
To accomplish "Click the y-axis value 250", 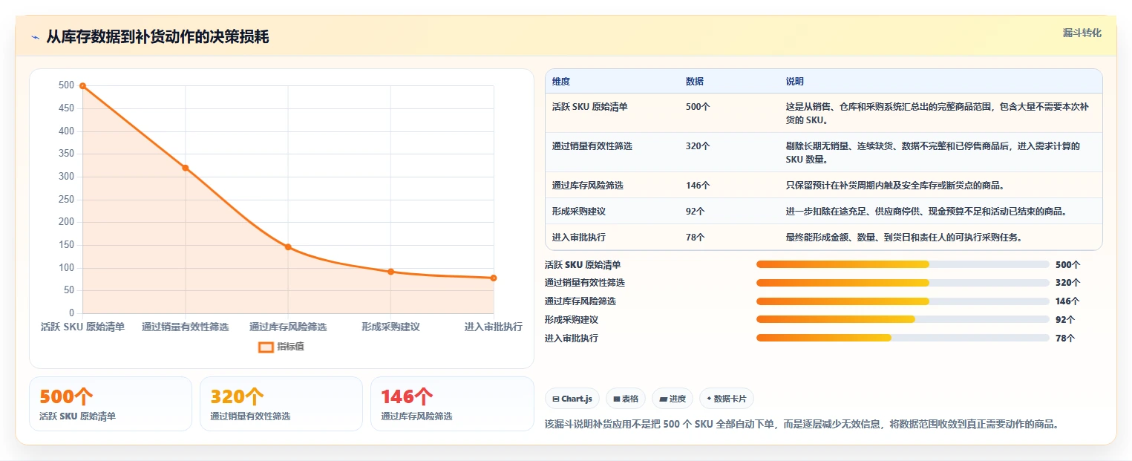I will (66, 200).
